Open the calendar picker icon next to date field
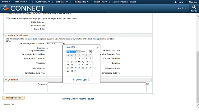This screenshot has height=112, width=199. click(x=64, y=44)
